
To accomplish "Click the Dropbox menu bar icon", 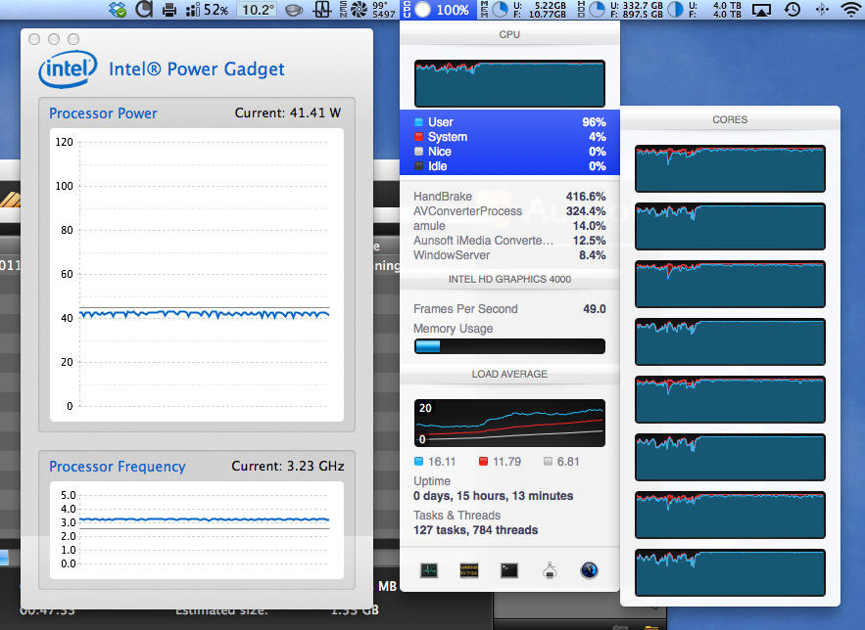I will (x=118, y=10).
